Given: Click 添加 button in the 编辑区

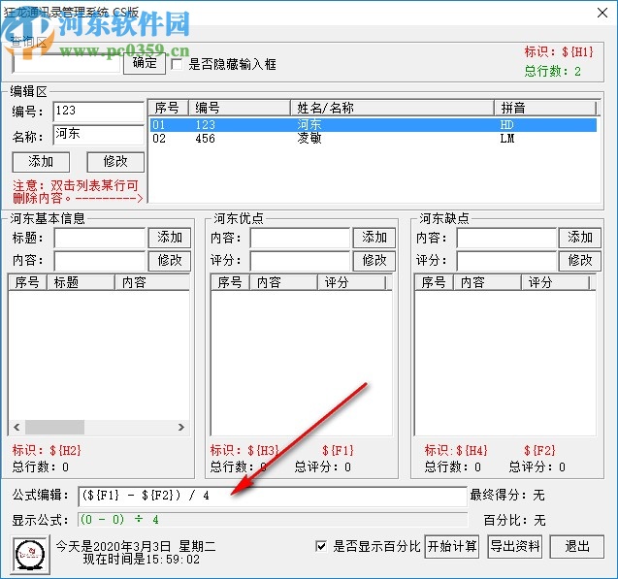Looking at the screenshot, I should (41, 162).
